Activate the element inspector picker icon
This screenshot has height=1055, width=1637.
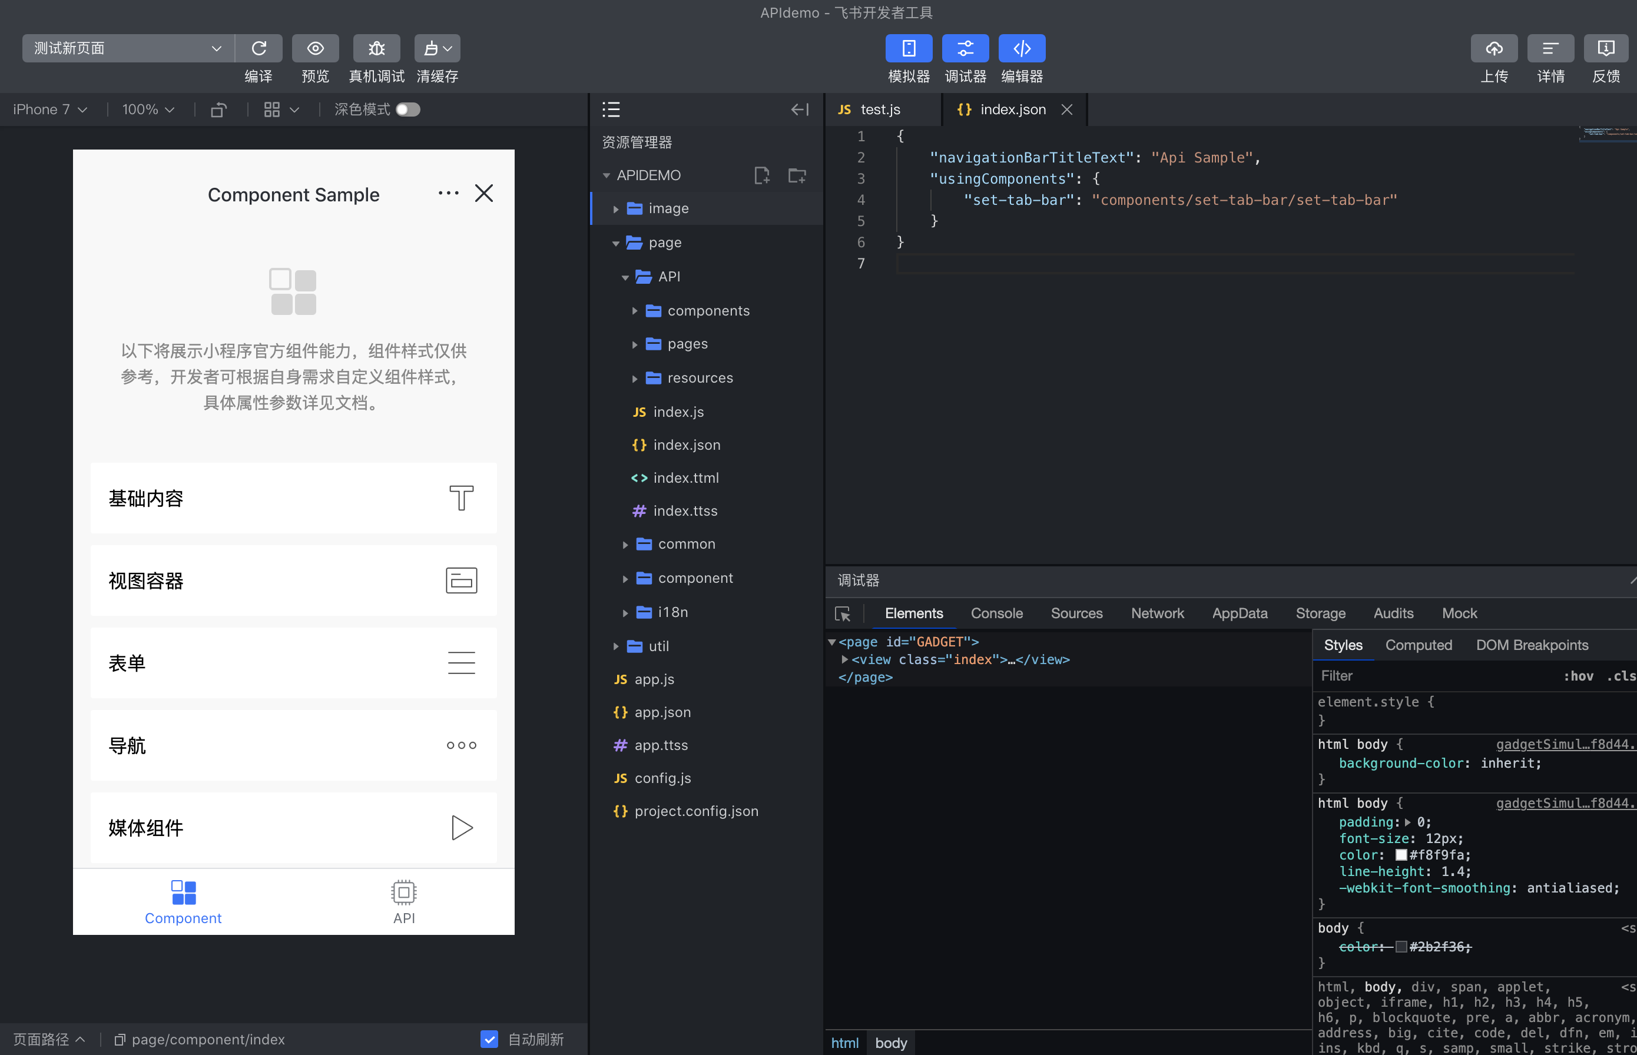click(x=843, y=614)
